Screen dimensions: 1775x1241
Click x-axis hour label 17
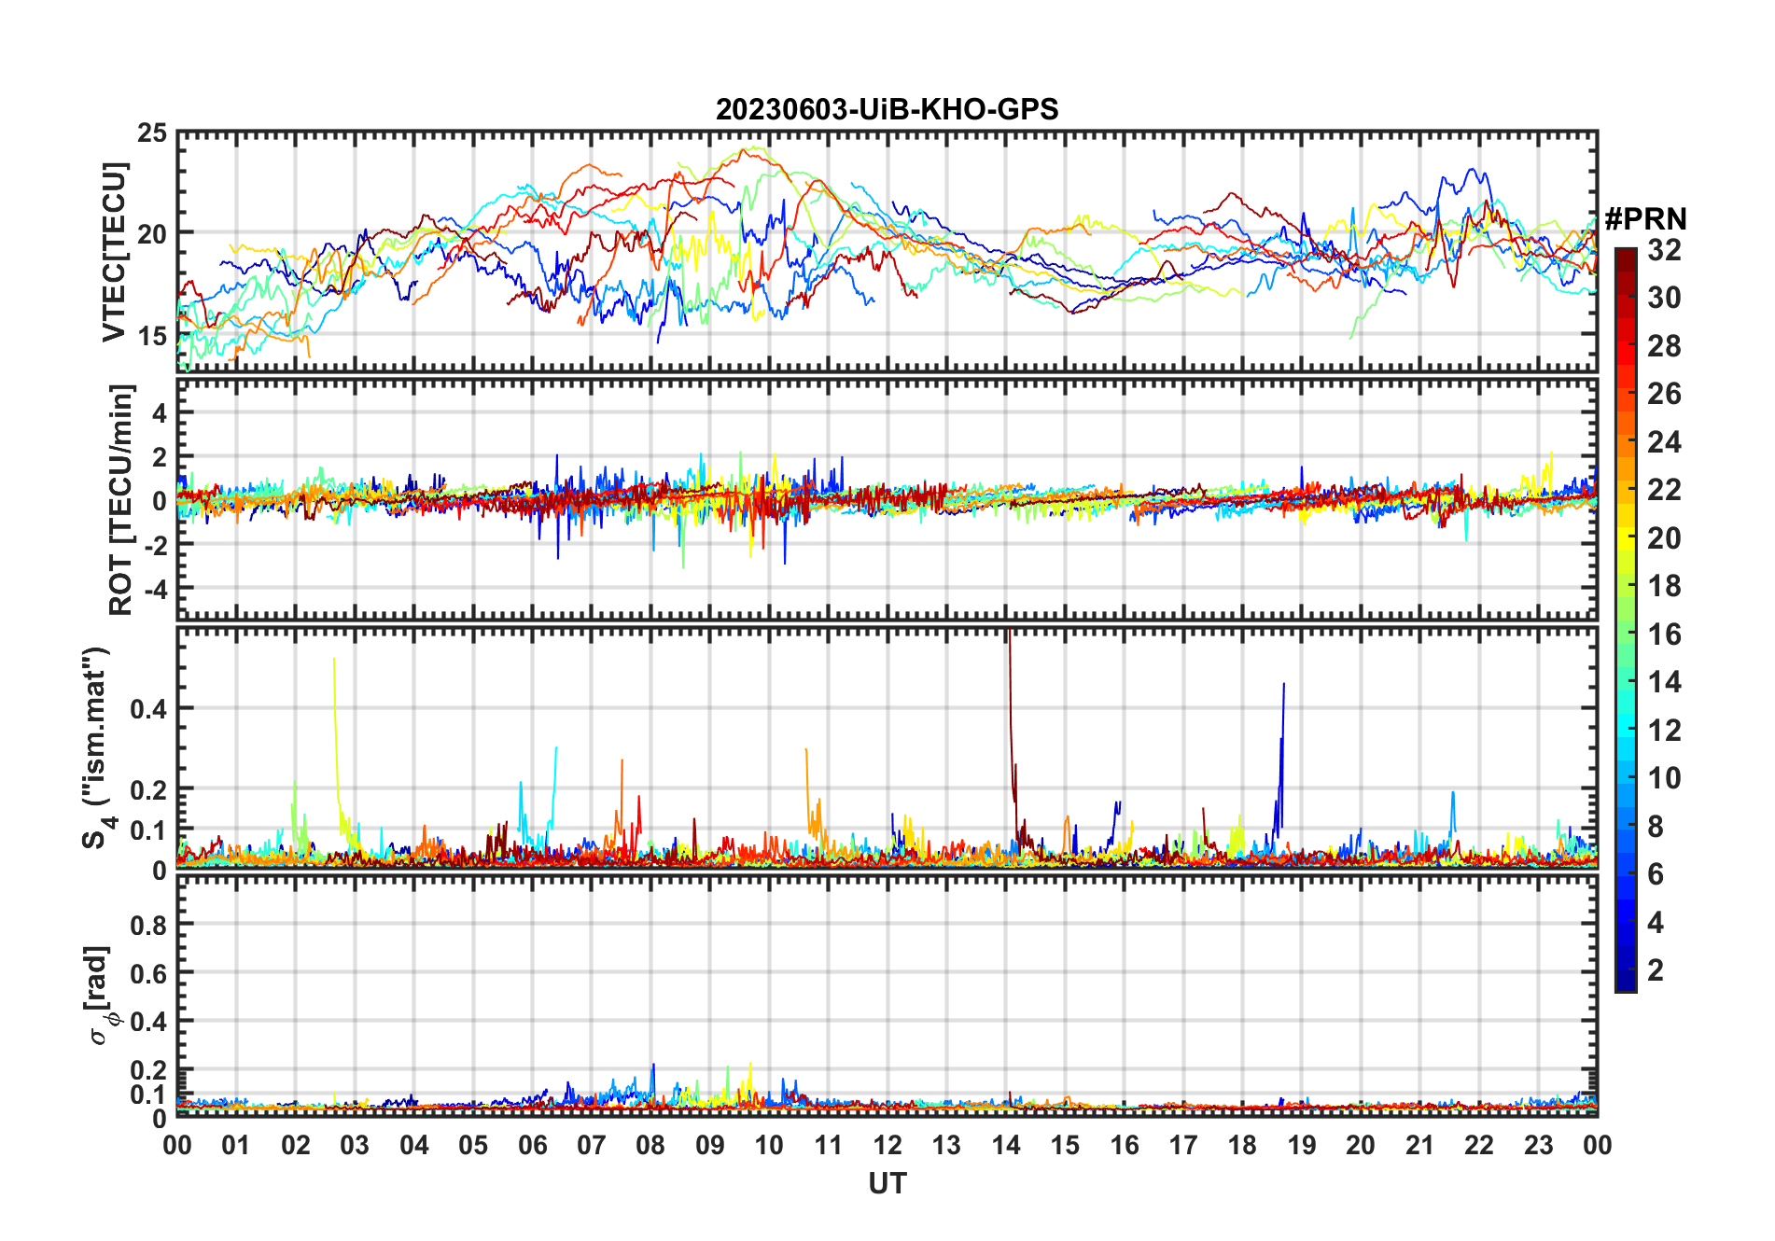click(1183, 1145)
